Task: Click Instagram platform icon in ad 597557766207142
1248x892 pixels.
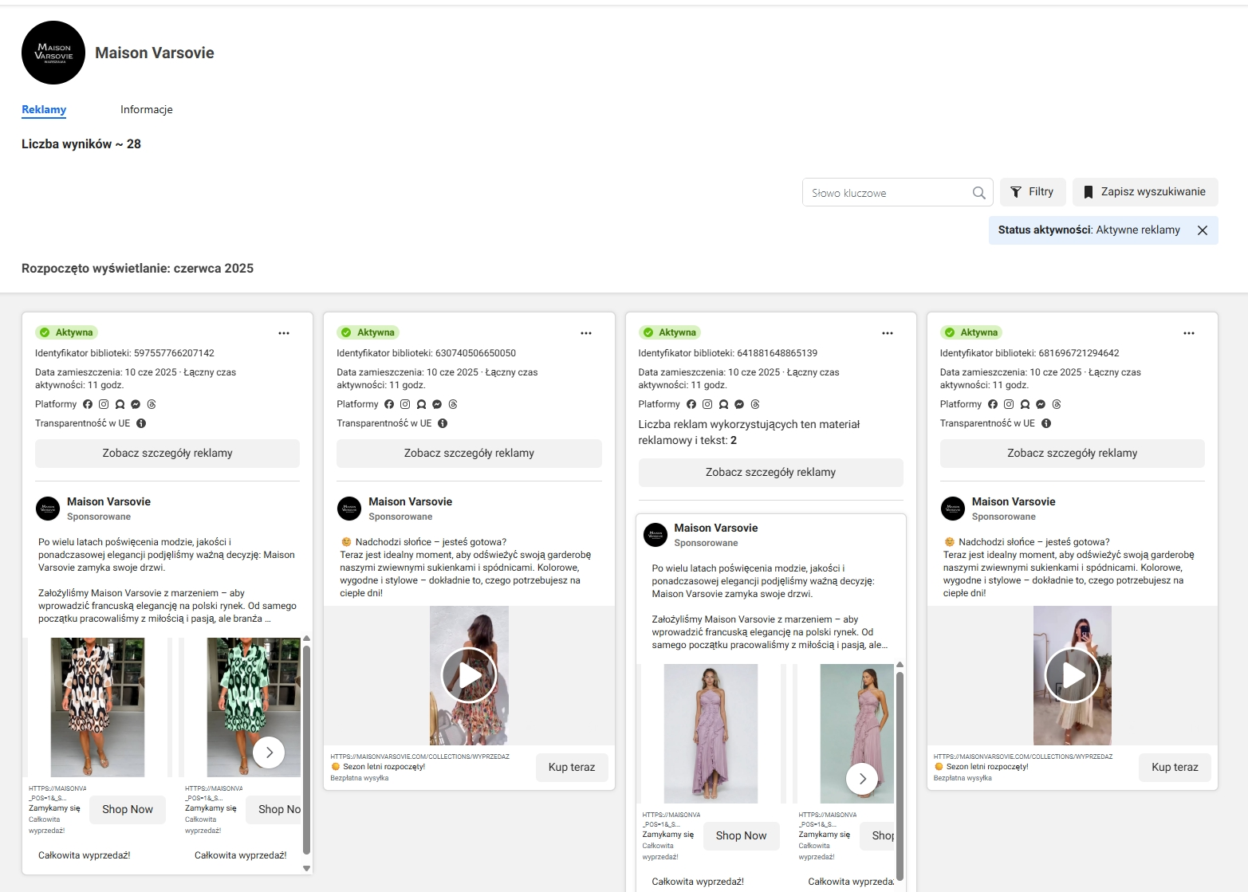Action: tap(104, 404)
